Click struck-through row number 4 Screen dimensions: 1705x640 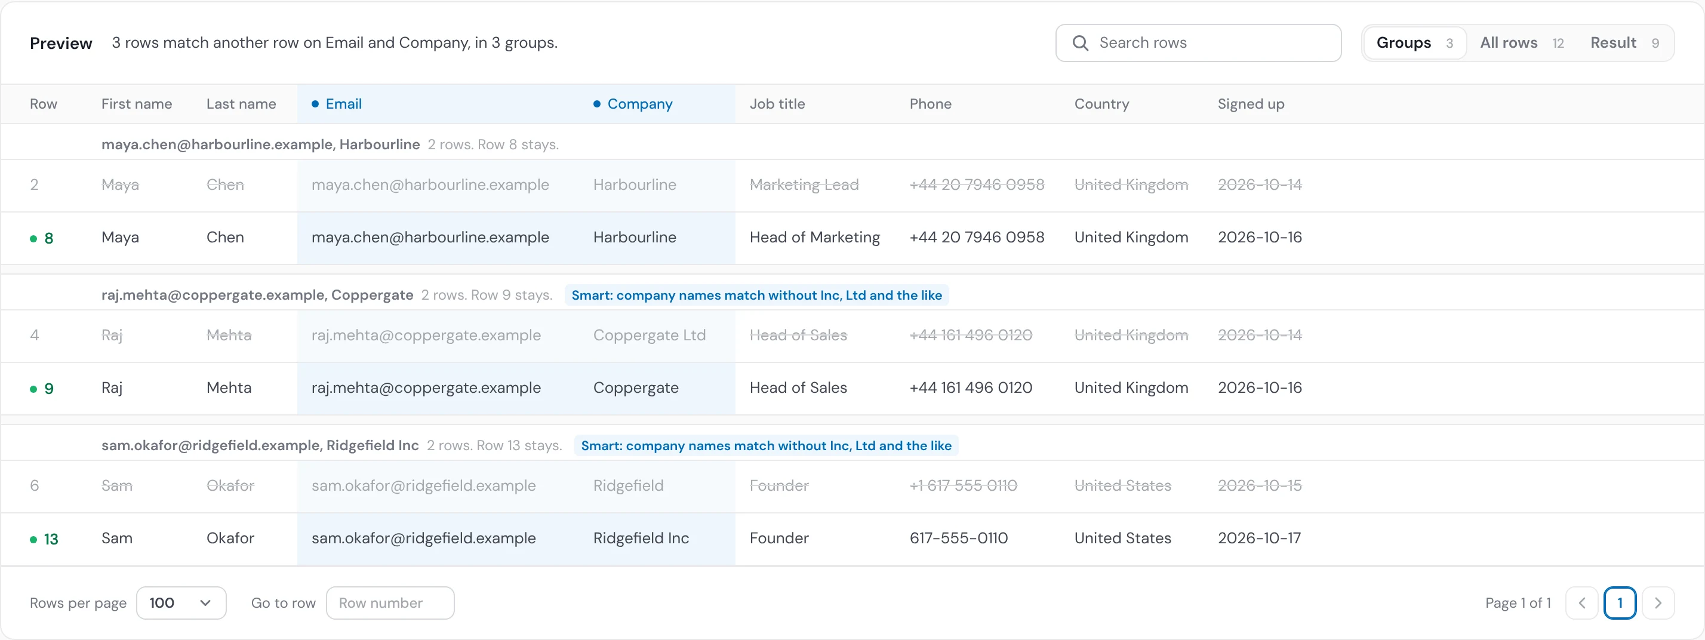(35, 335)
